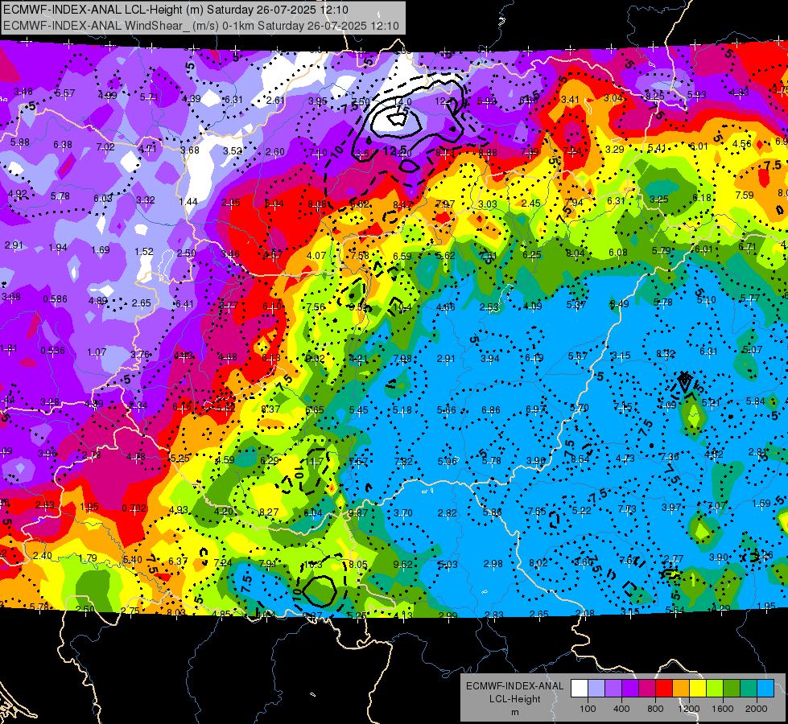Click the legend scale label 100
The image size is (788, 724).
[x=588, y=709]
